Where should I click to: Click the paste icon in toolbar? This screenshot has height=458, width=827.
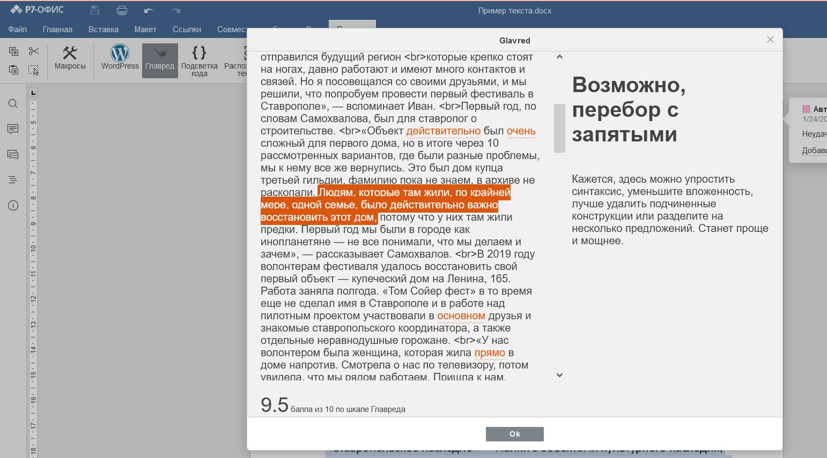click(x=13, y=70)
